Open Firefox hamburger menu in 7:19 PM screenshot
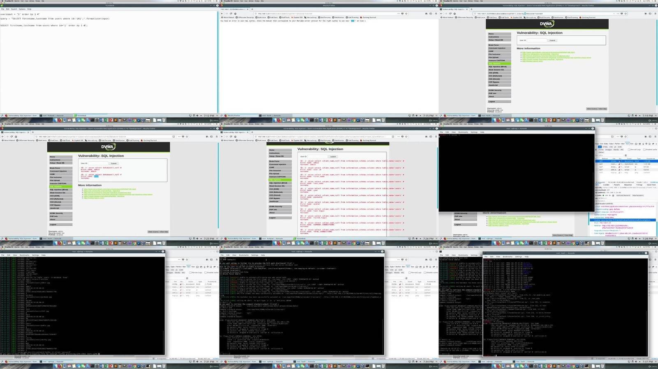Screen dimensions: 658x369 click(x=655, y=14)
